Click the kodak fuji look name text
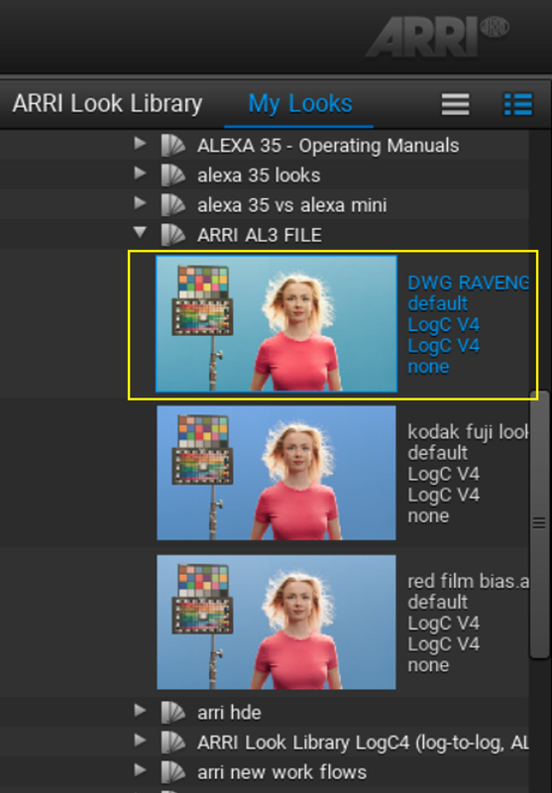This screenshot has width=552, height=793. click(x=468, y=432)
